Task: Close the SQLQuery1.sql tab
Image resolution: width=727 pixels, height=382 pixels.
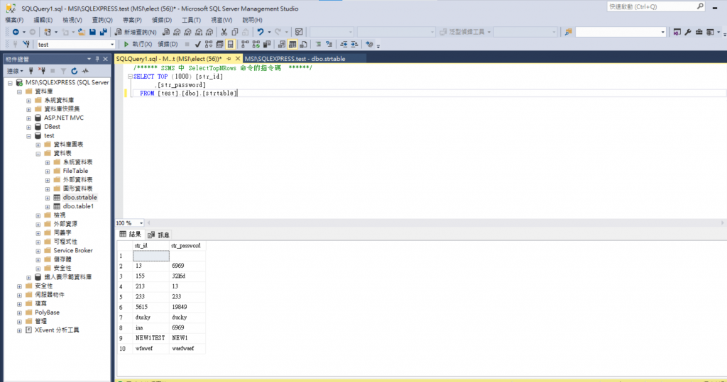Action: click(238, 59)
